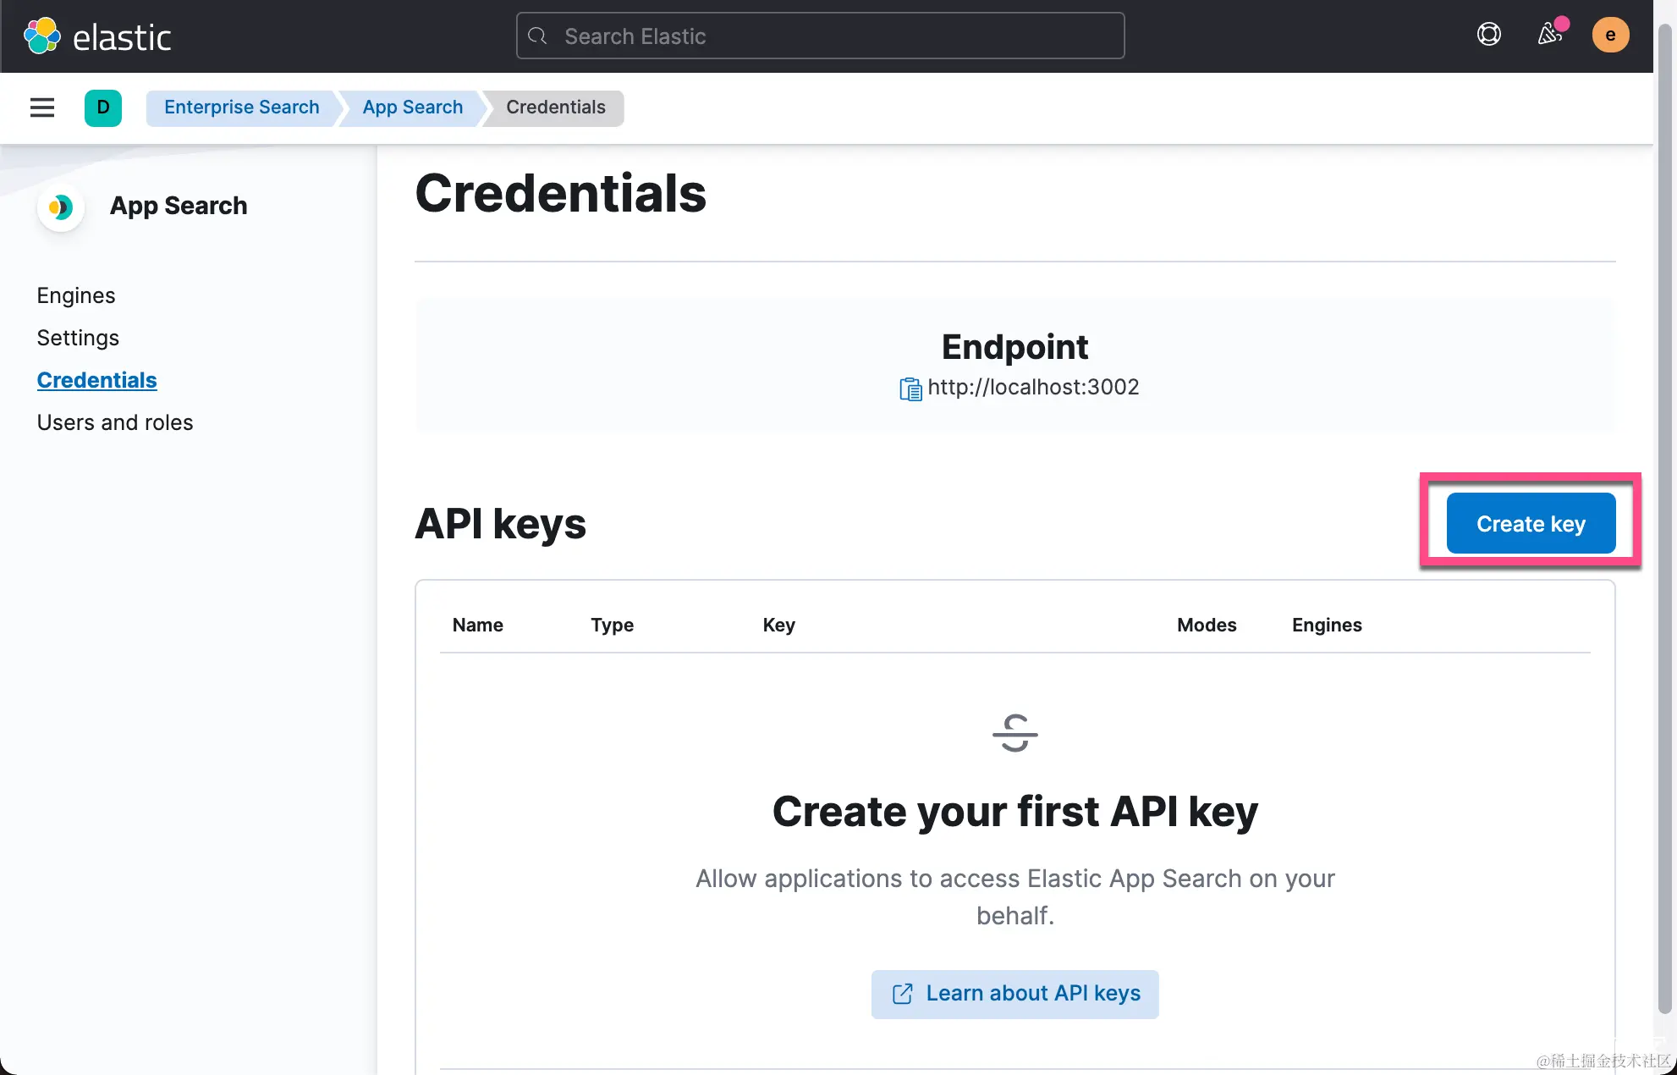Viewport: 1677px width, 1075px height.
Task: Copy the endpoint URL with the clipboard icon
Action: [x=910, y=389]
